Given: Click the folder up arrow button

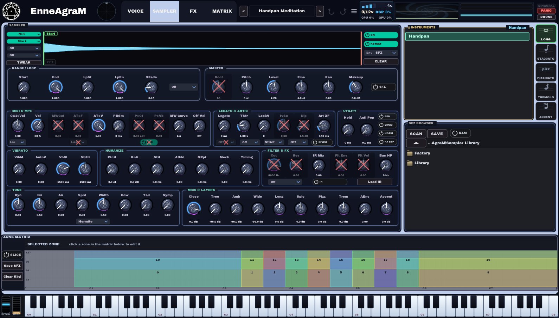Looking at the screenshot, I should pyautogui.click(x=416, y=143).
